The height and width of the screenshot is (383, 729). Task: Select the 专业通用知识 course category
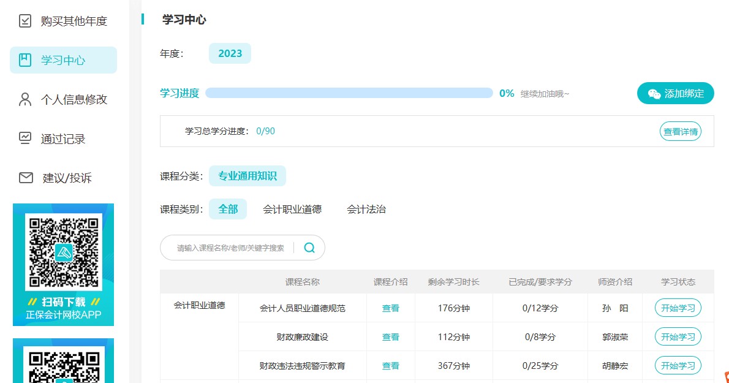point(247,176)
